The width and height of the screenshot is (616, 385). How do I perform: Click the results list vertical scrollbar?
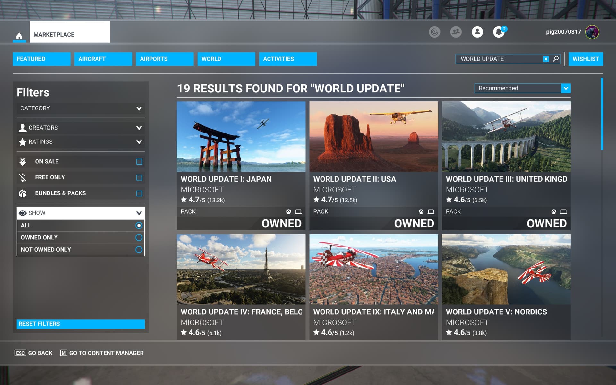[602, 114]
